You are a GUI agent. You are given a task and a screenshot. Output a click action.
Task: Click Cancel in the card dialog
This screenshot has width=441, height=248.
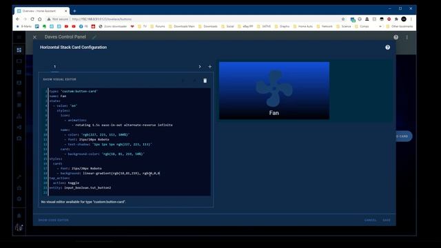(x=371, y=220)
